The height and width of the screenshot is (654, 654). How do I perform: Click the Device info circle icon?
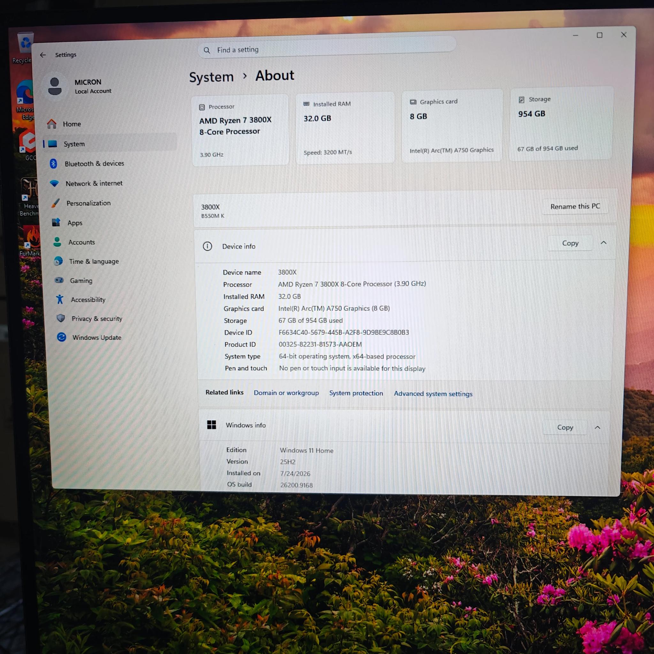(208, 246)
